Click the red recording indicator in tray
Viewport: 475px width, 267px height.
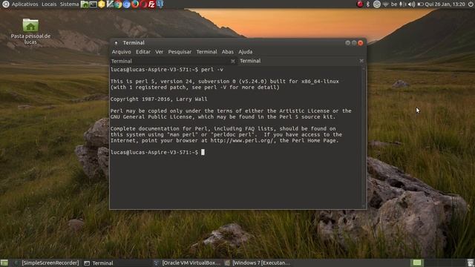tap(360, 4)
